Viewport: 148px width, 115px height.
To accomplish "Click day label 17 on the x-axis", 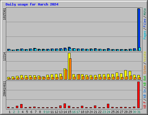I will [x=78, y=112].
